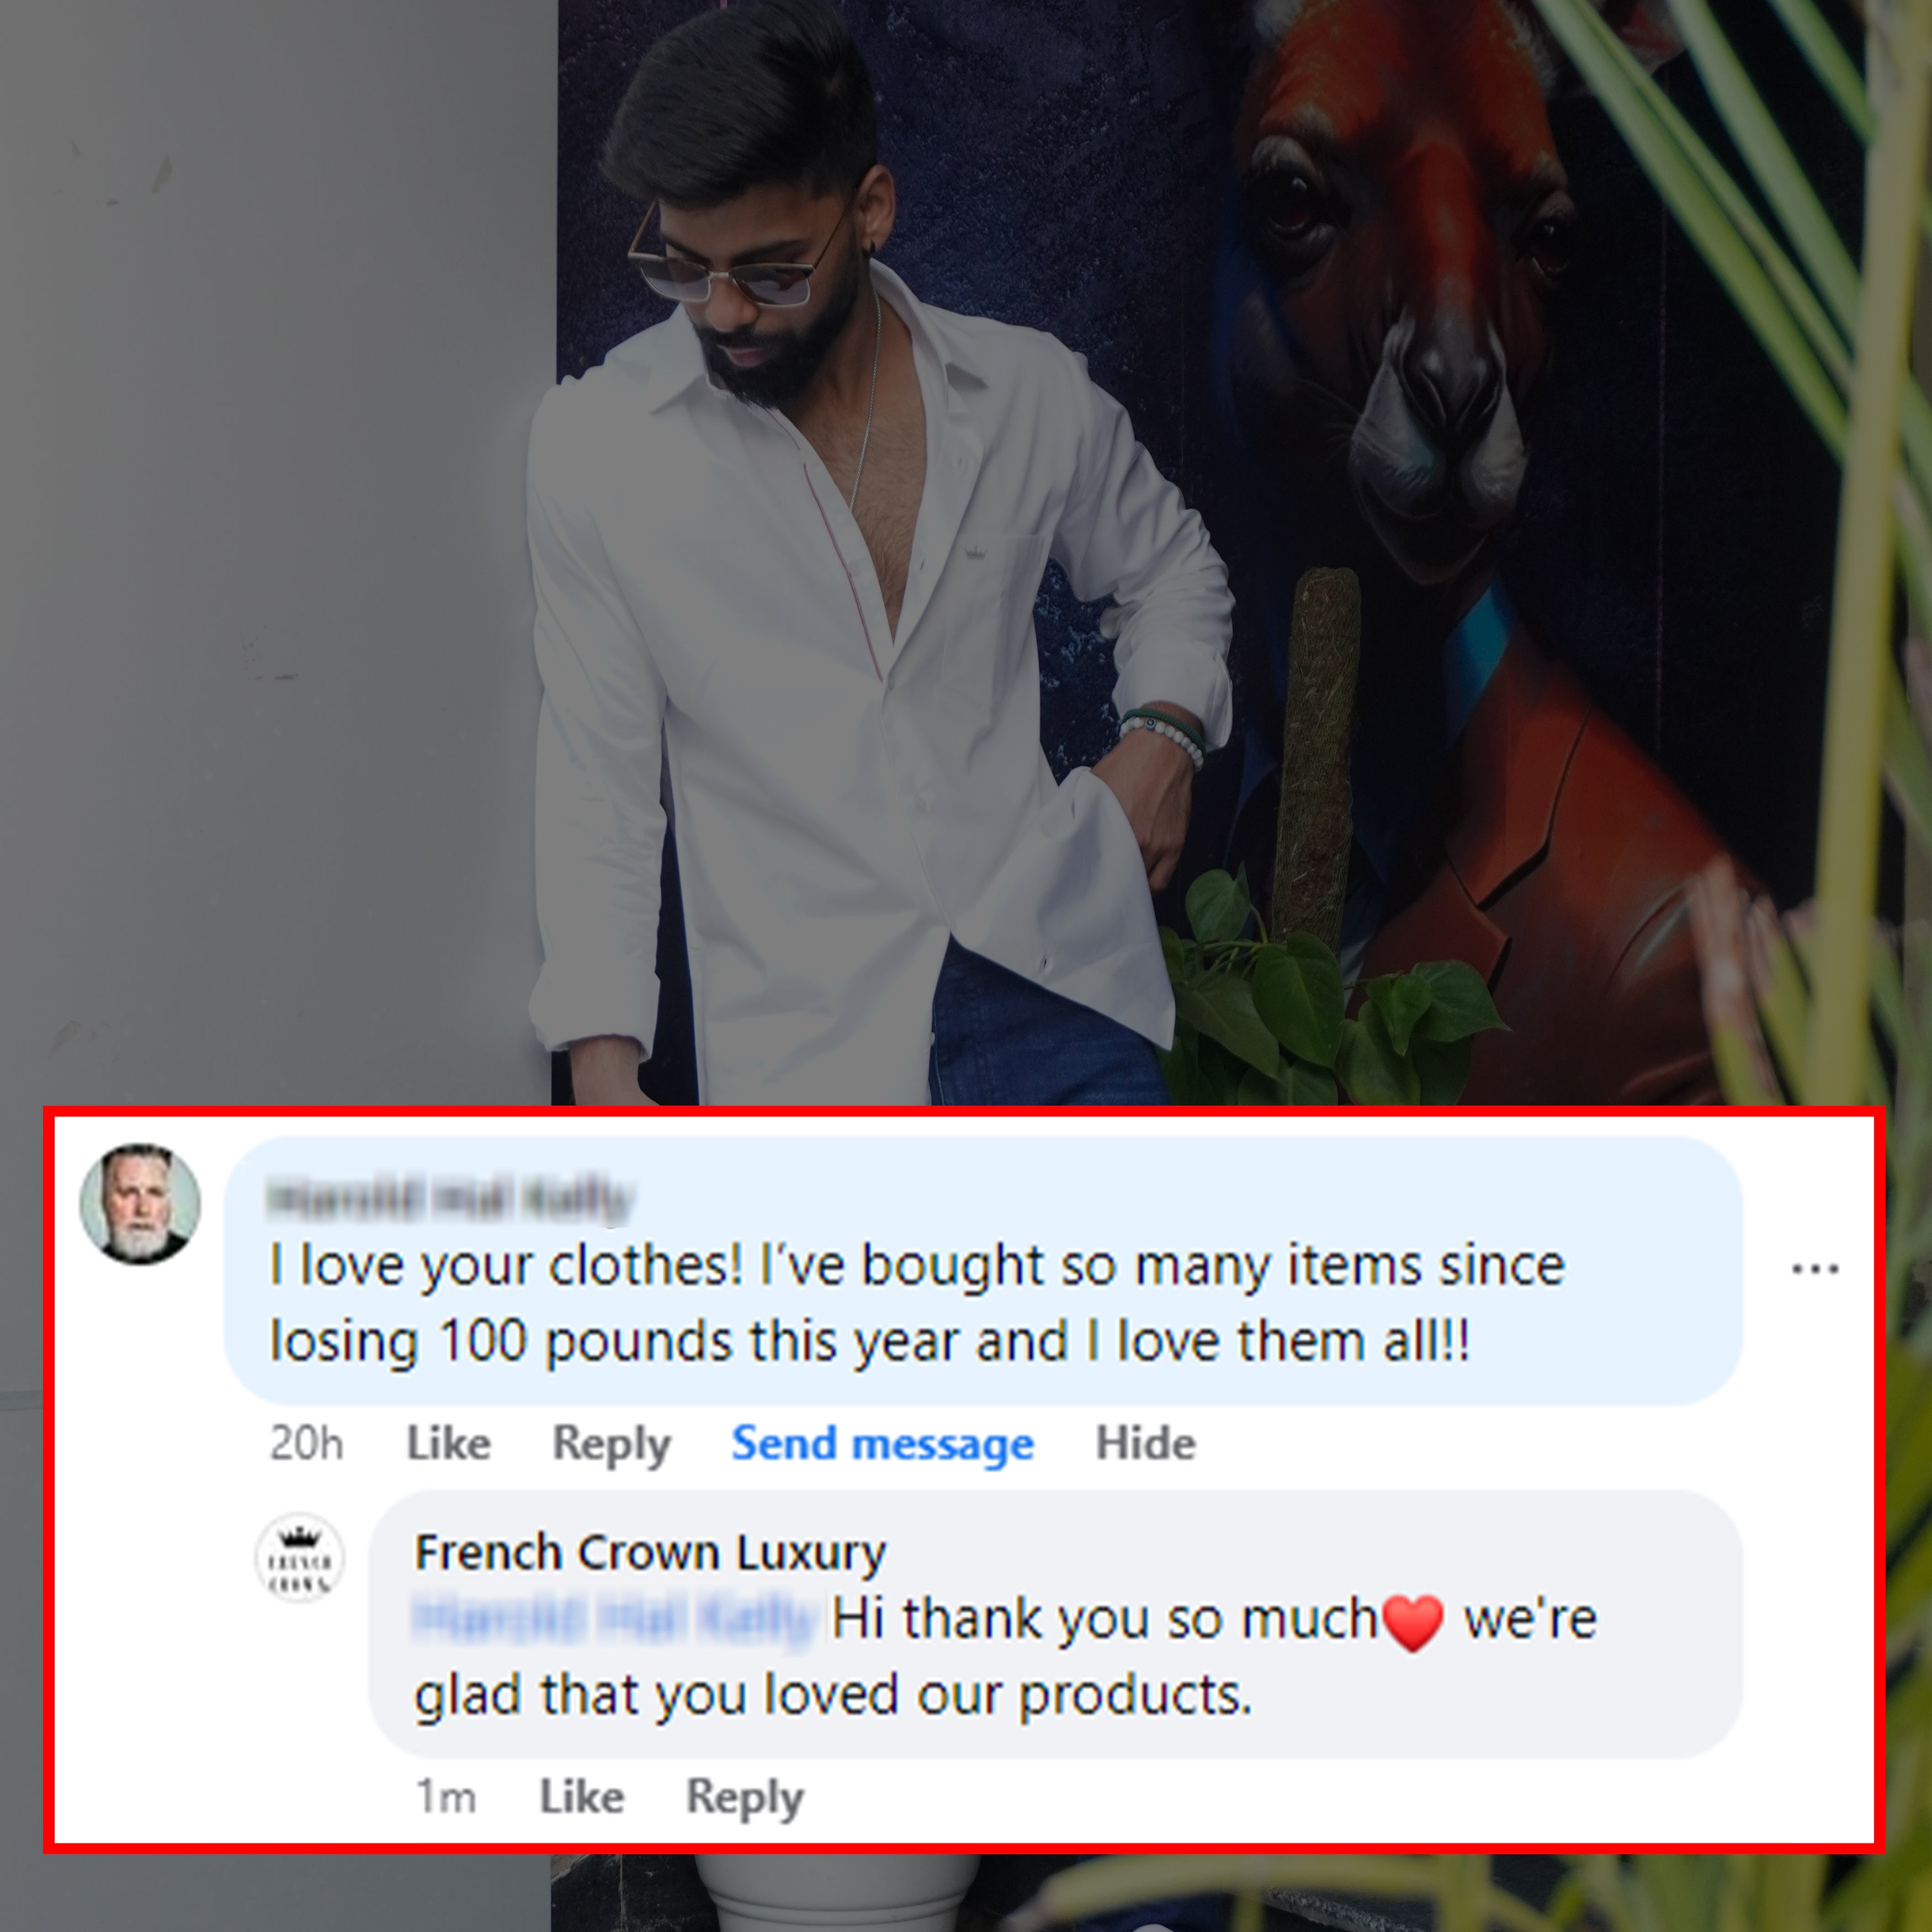Open the 20h comment timestamp
Screen dimensions: 1932x1932
coord(306,1444)
